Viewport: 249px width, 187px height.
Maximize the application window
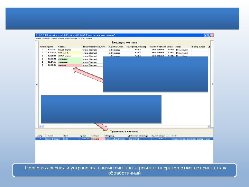pos(209,35)
